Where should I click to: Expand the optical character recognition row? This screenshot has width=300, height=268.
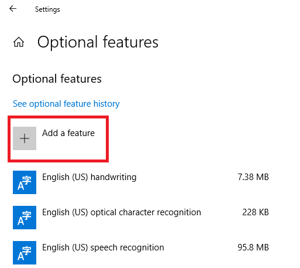141,218
